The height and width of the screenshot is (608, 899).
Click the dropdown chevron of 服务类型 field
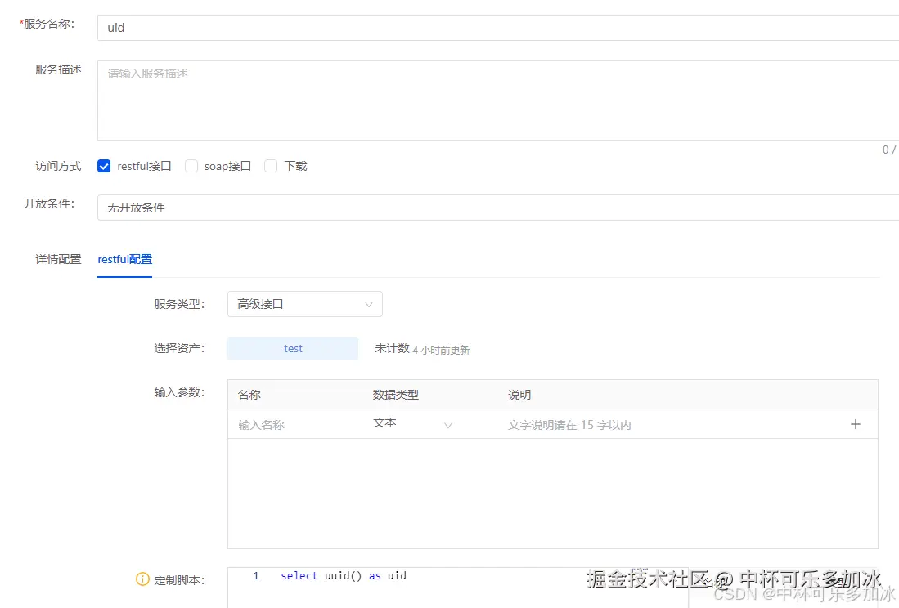click(x=368, y=303)
